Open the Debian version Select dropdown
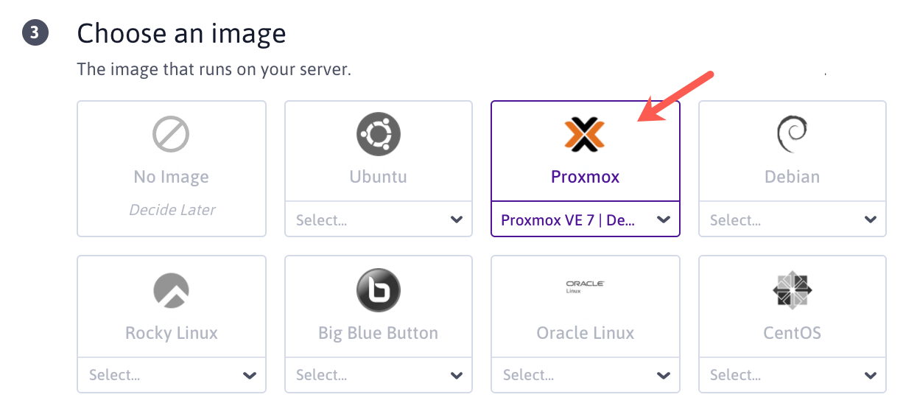Screen dimensions: 903x414 (792, 220)
